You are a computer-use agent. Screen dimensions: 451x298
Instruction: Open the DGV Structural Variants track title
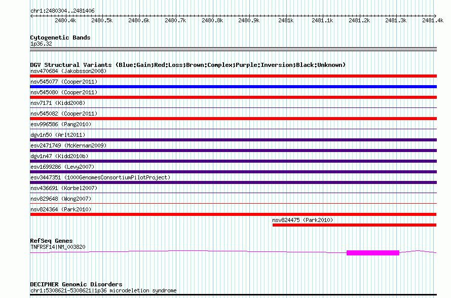point(188,65)
